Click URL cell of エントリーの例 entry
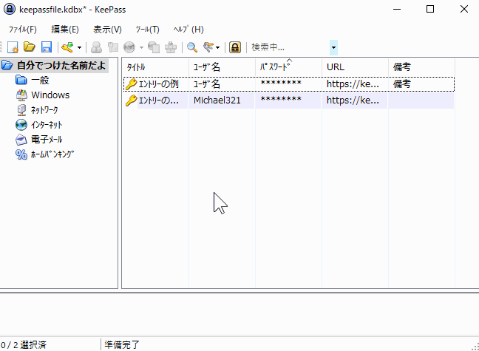Image resolution: width=479 pixels, height=351 pixels. pyautogui.click(x=353, y=84)
